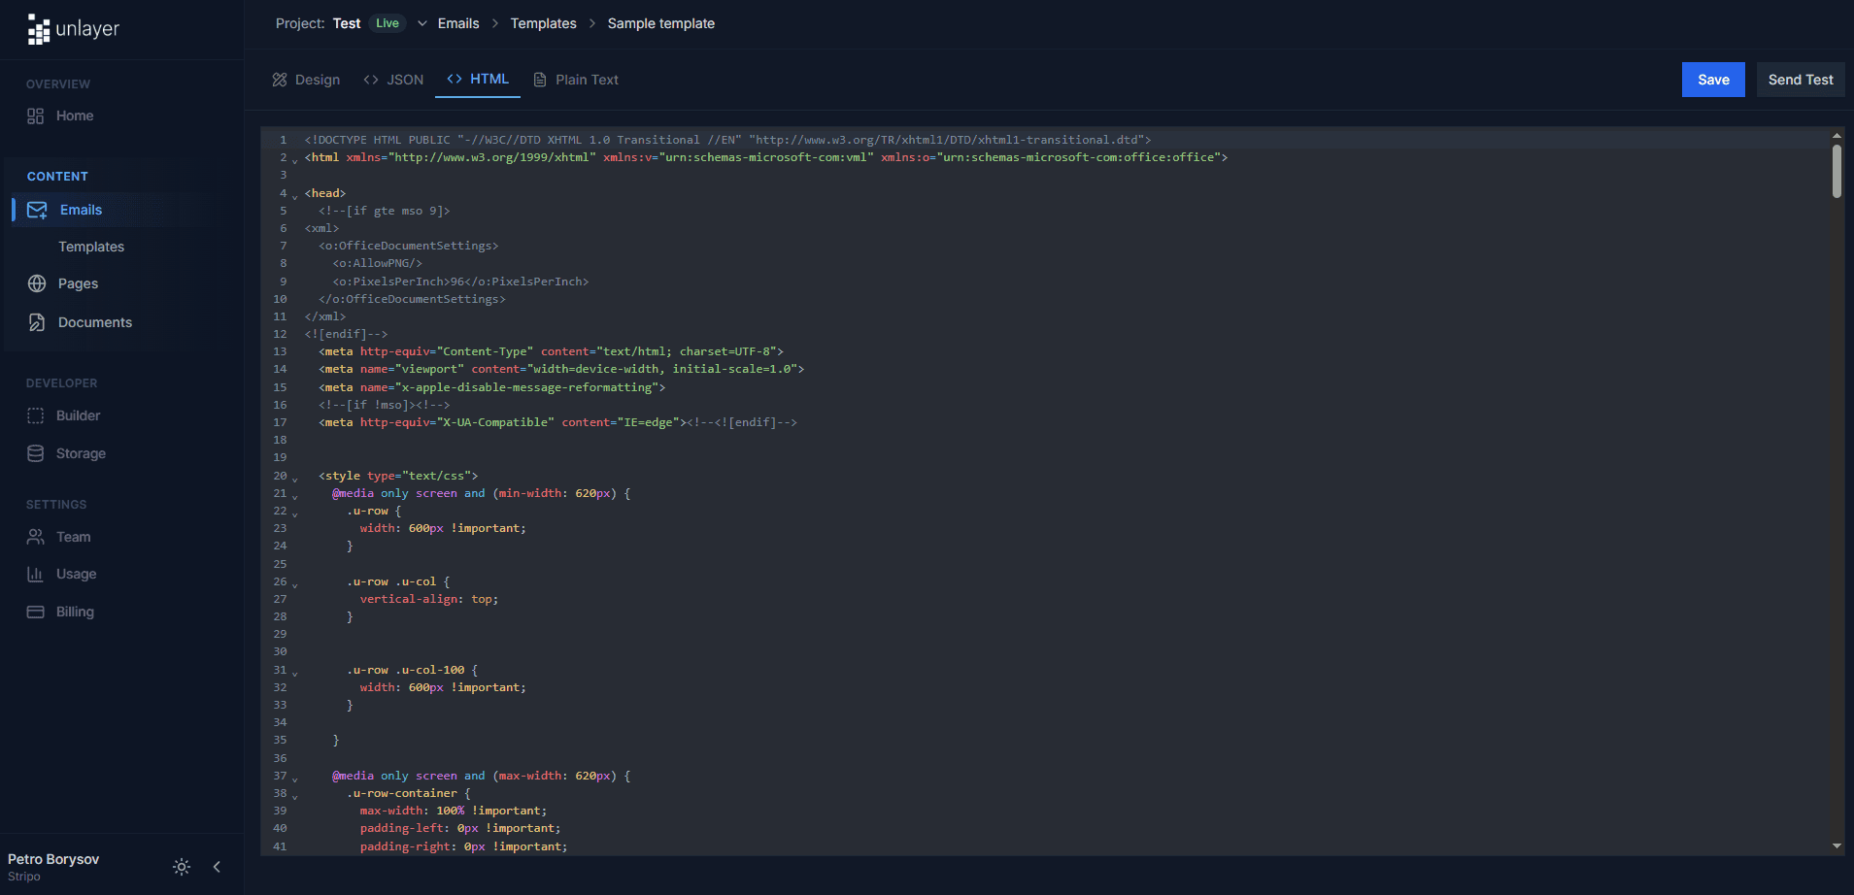Screen dimensions: 1854x895
Task: Fold the head tag on line 4
Action: pos(295,196)
